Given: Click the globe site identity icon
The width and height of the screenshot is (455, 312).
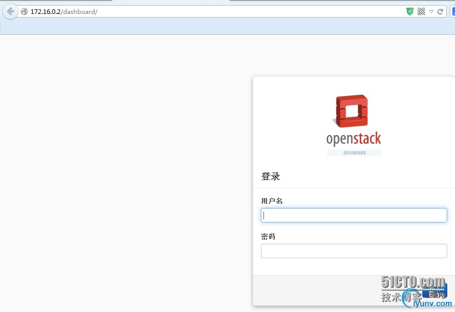Looking at the screenshot, I should coord(24,11).
